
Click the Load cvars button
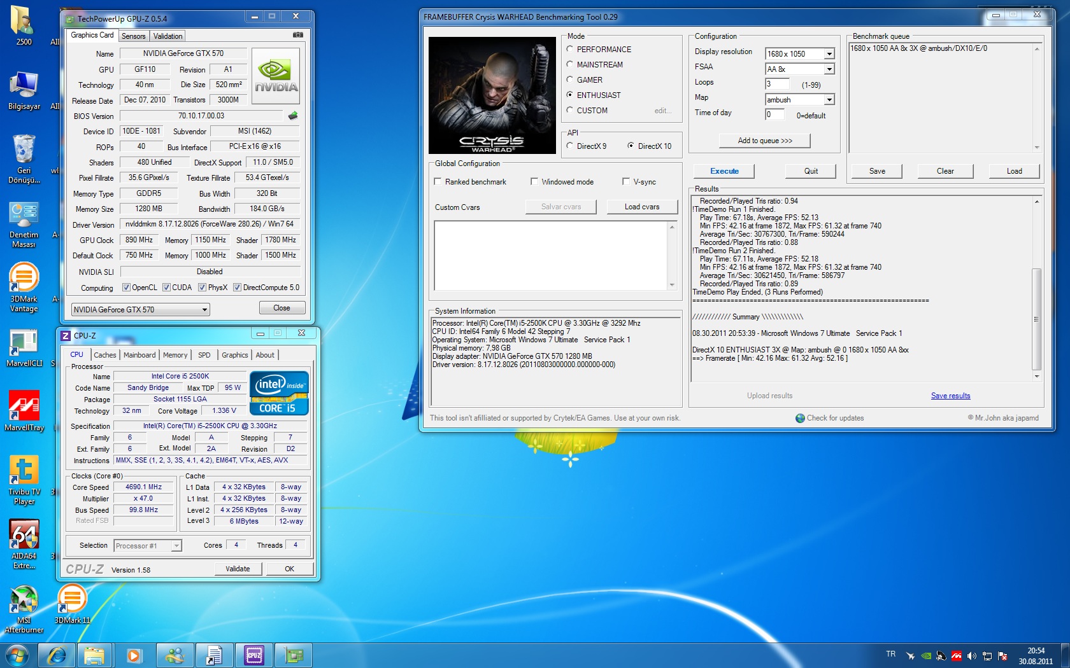click(642, 207)
